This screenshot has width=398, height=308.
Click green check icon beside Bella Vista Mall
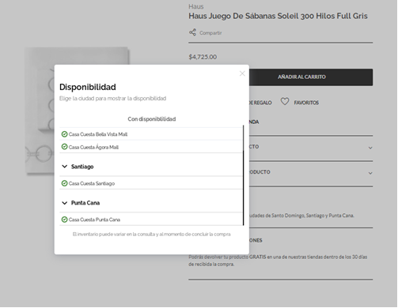tap(64, 134)
